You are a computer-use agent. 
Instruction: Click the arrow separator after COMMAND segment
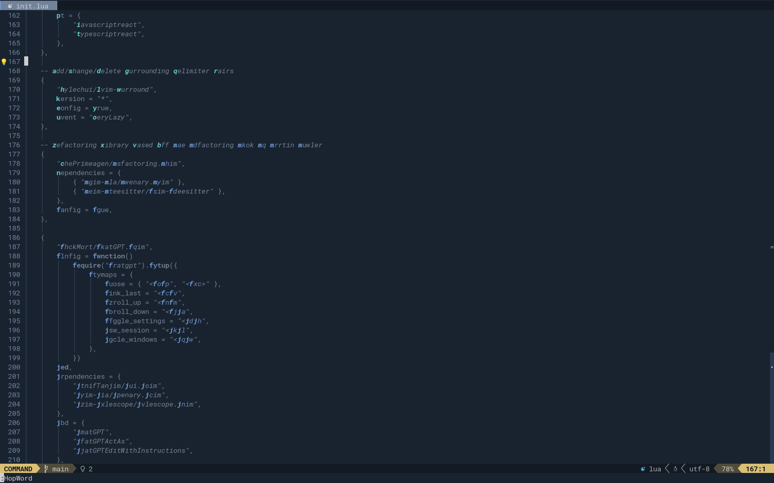tap(37, 469)
